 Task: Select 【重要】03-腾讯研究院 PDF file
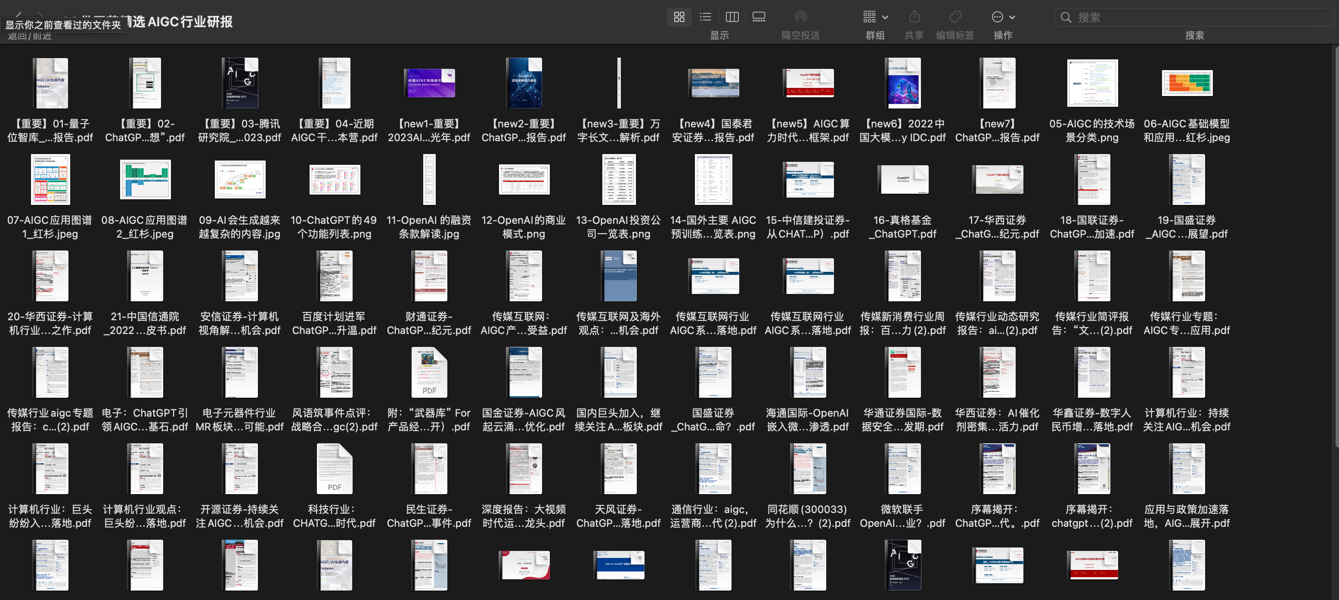[x=240, y=83]
